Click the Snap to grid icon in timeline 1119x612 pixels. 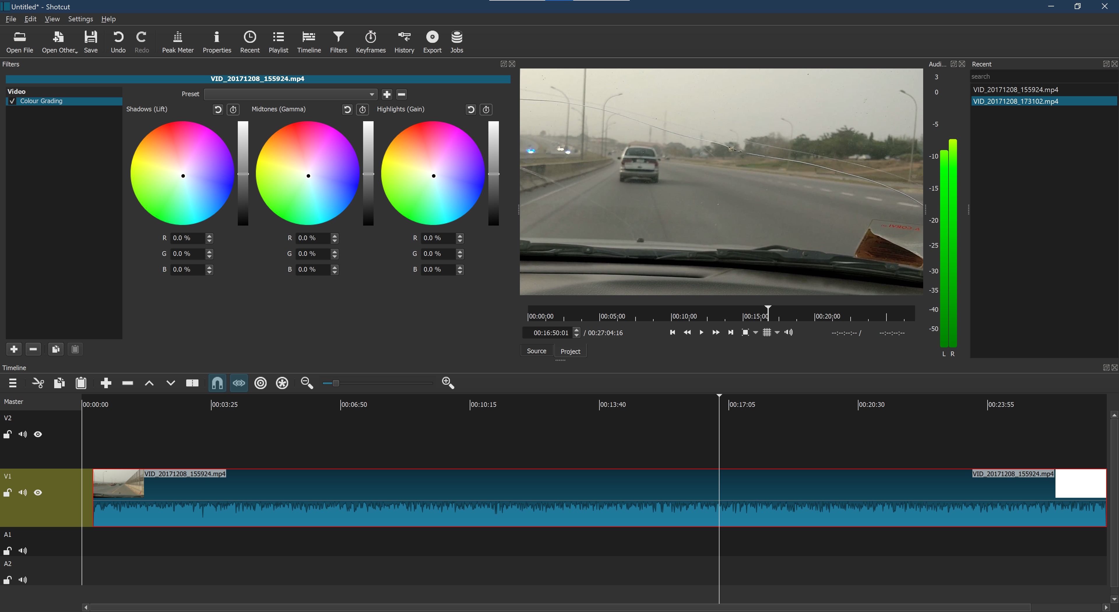pyautogui.click(x=217, y=383)
